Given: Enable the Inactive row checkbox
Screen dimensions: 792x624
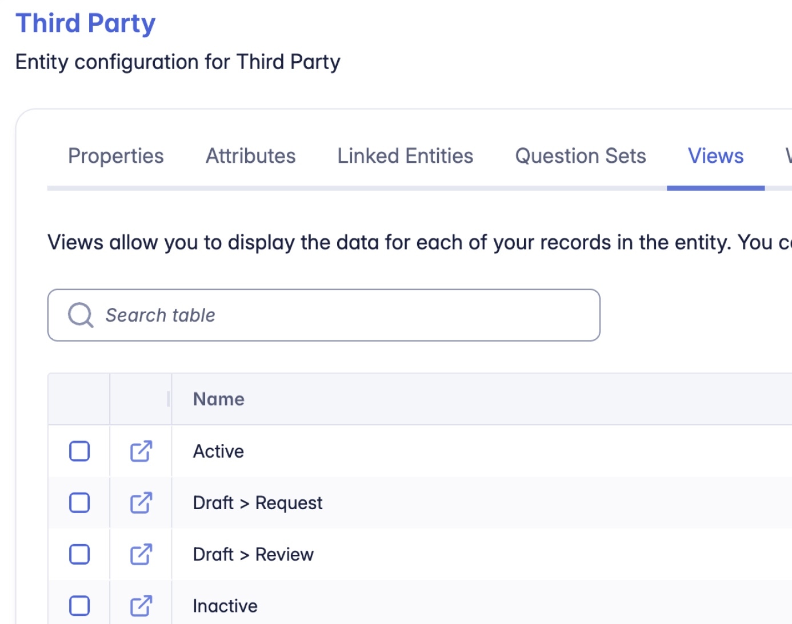Looking at the screenshot, I should point(79,606).
